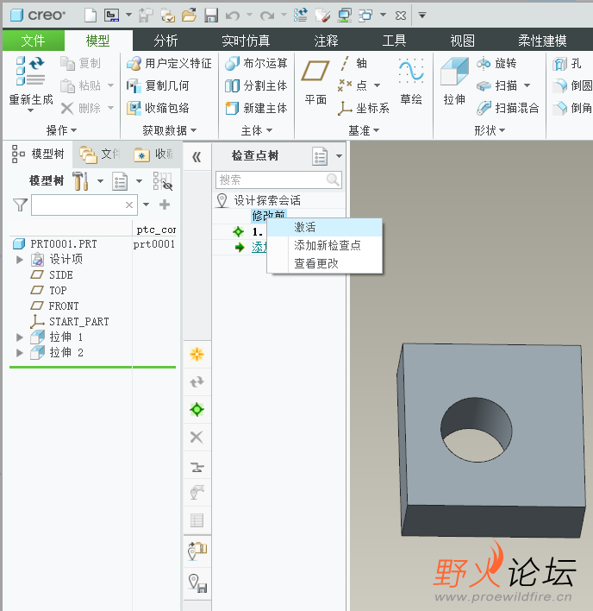593x611 pixels.
Task: Select the Swept Blend (扫描混合) tool
Action: click(508, 108)
